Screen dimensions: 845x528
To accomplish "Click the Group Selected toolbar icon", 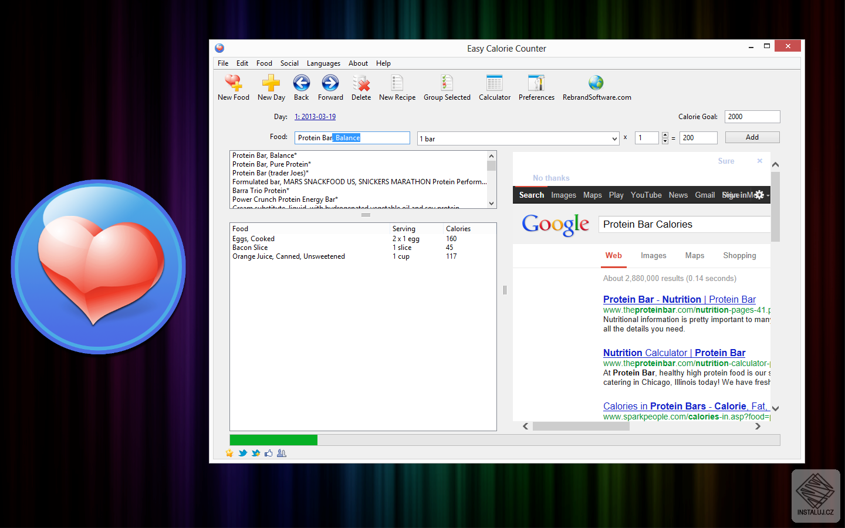I will (447, 83).
